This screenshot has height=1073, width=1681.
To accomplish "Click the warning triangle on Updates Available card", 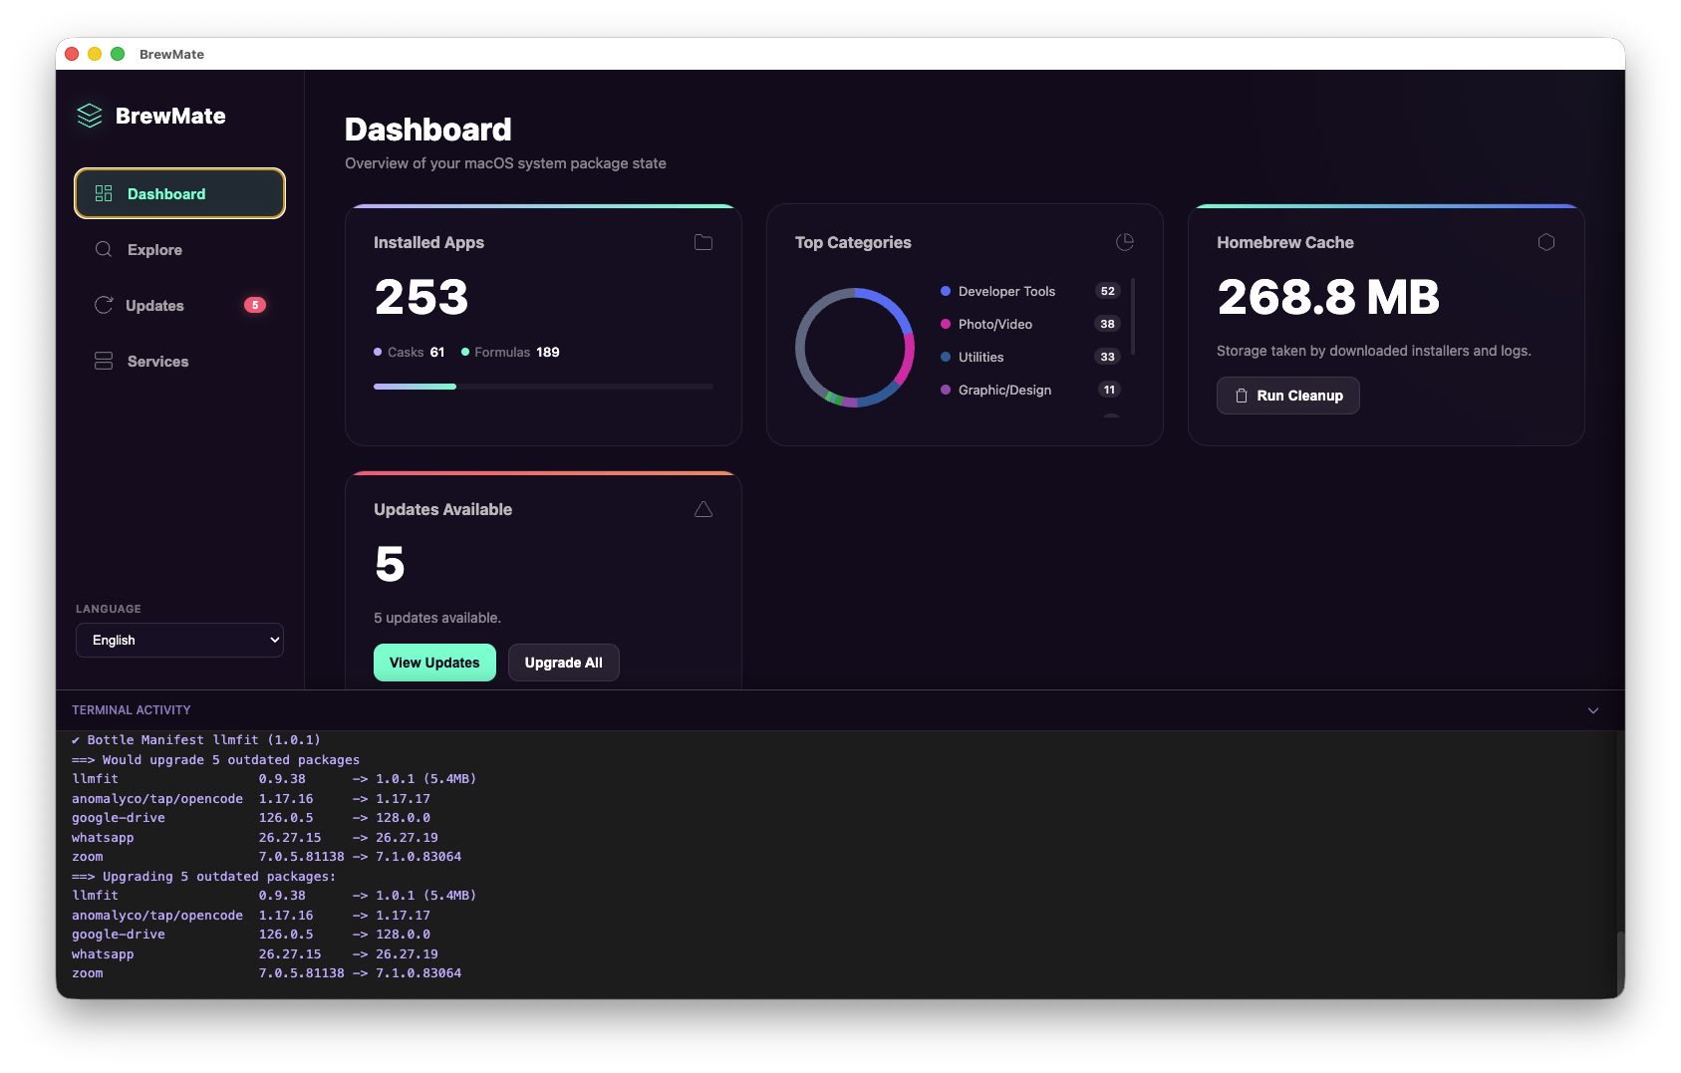I will click(703, 509).
